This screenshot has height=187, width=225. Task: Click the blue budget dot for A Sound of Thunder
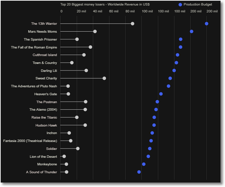coord(139,172)
